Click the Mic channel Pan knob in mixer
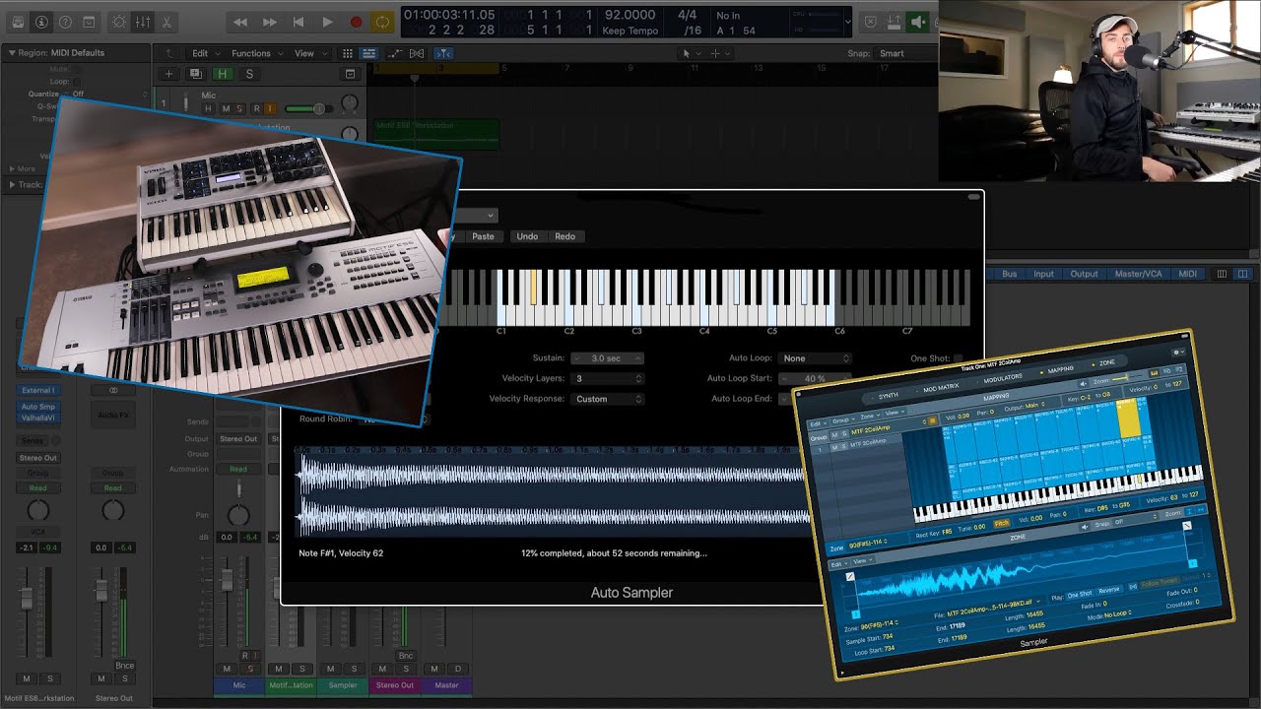This screenshot has height=709, width=1261. point(238,515)
